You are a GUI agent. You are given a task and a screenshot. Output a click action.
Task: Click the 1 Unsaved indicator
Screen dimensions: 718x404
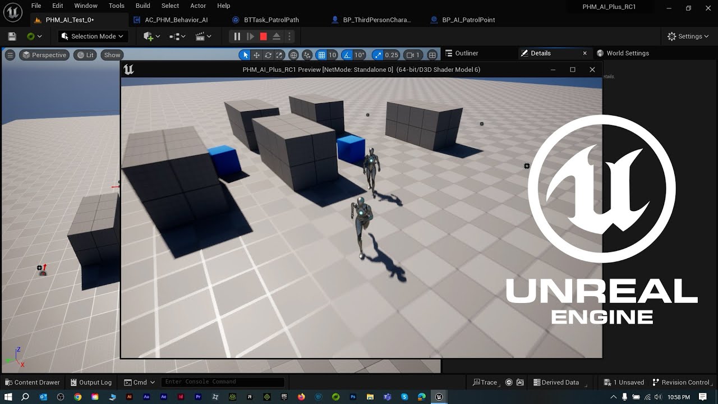point(624,383)
